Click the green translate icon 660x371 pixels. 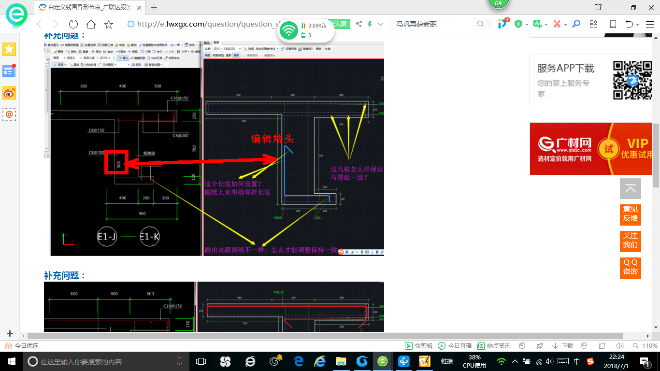tap(537, 24)
